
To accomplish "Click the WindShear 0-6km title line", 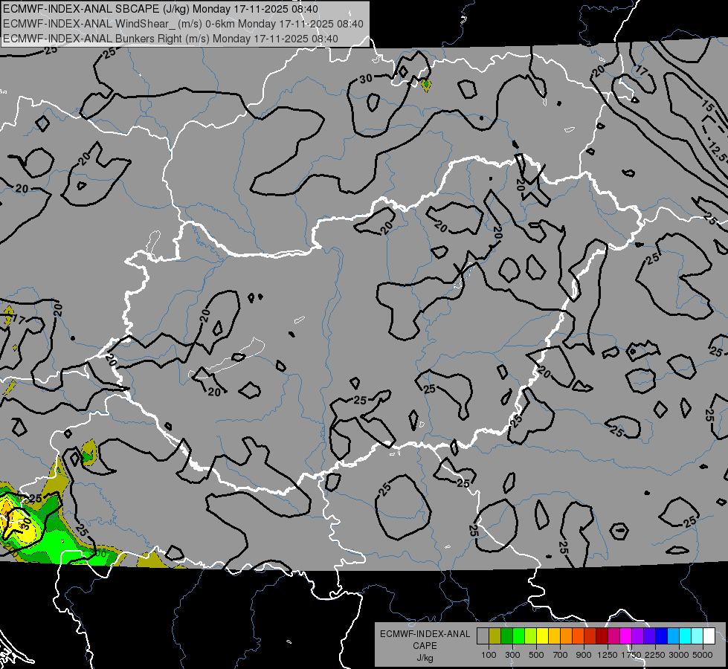I will (184, 24).
